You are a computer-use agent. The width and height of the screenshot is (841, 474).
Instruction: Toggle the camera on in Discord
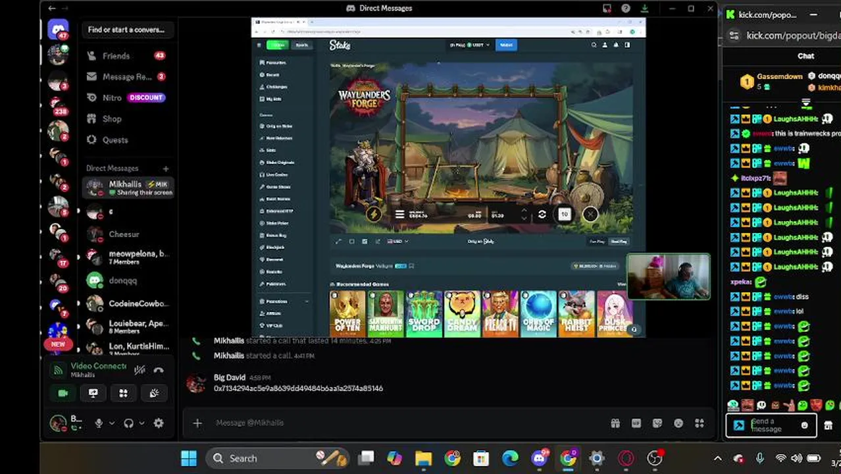63,393
